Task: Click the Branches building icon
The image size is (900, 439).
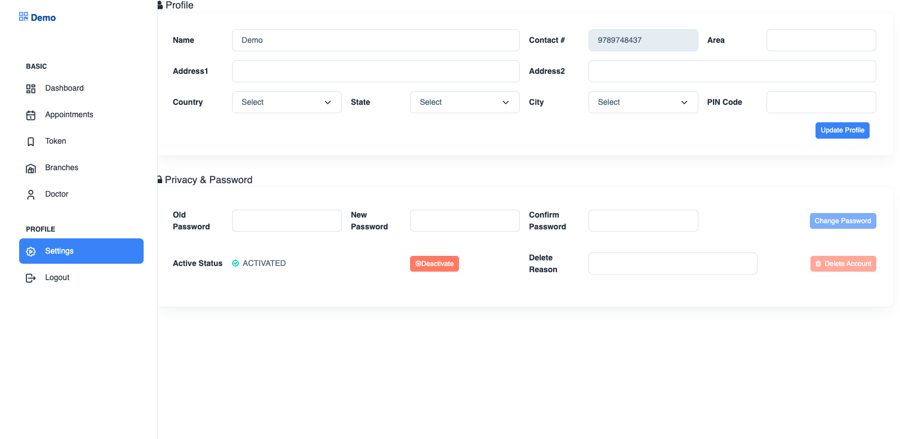Action: 31,168
